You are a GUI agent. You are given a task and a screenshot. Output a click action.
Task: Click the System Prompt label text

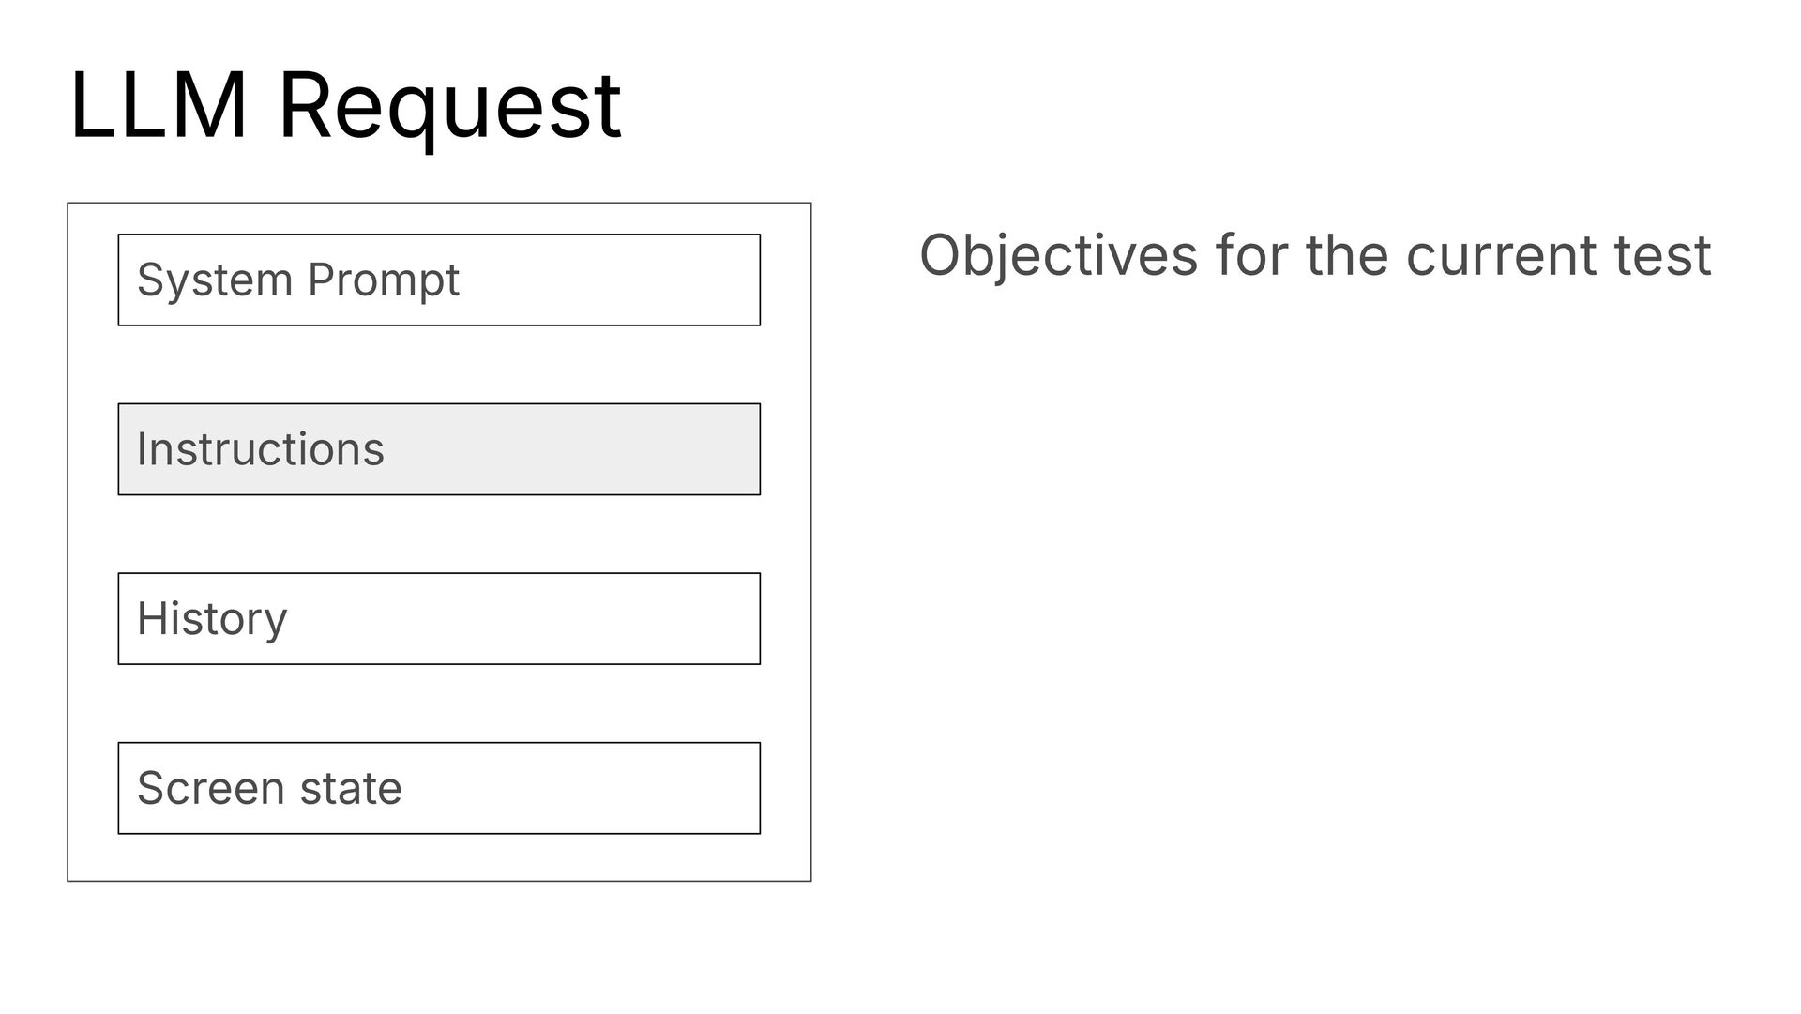(298, 280)
